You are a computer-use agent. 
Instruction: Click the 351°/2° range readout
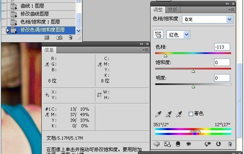(x=161, y=125)
